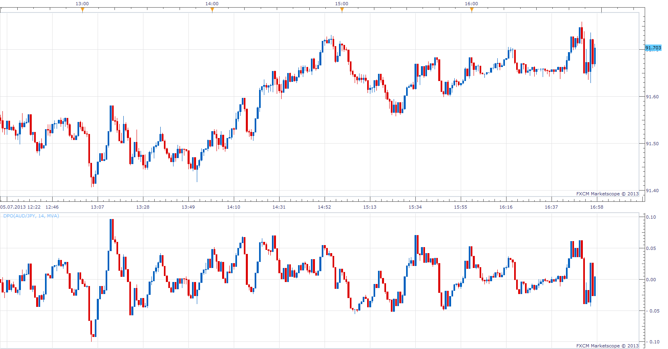Click the 14:10 time axis label
The image size is (668, 349).
click(x=234, y=207)
